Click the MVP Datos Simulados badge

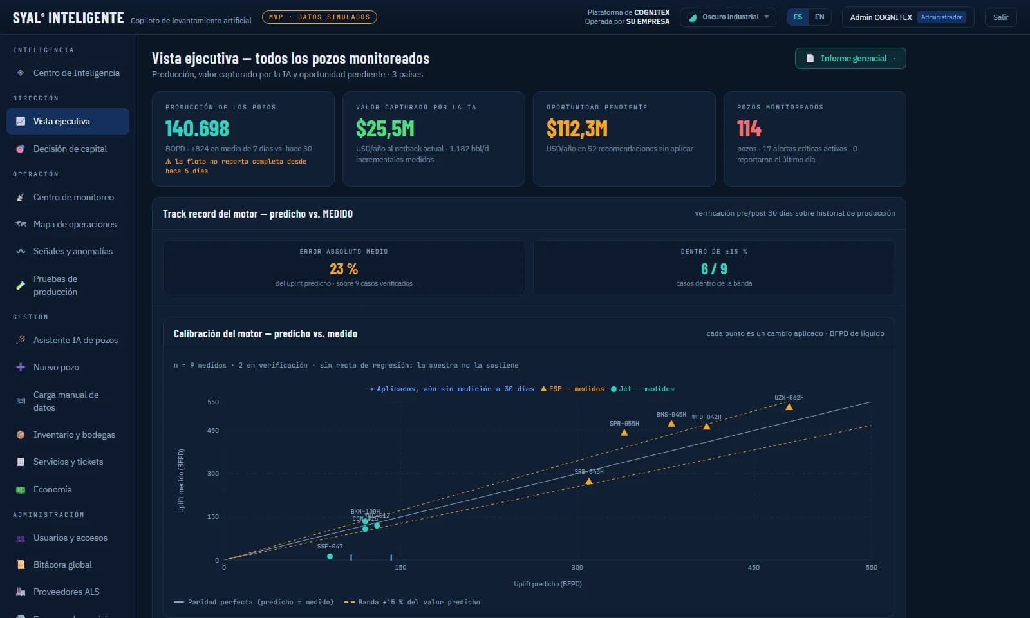point(319,17)
